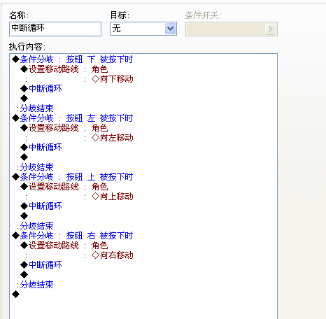Select 设置移动路线：角色 under 按钮 下 branch
Screen dimensions: 326x319
point(64,69)
